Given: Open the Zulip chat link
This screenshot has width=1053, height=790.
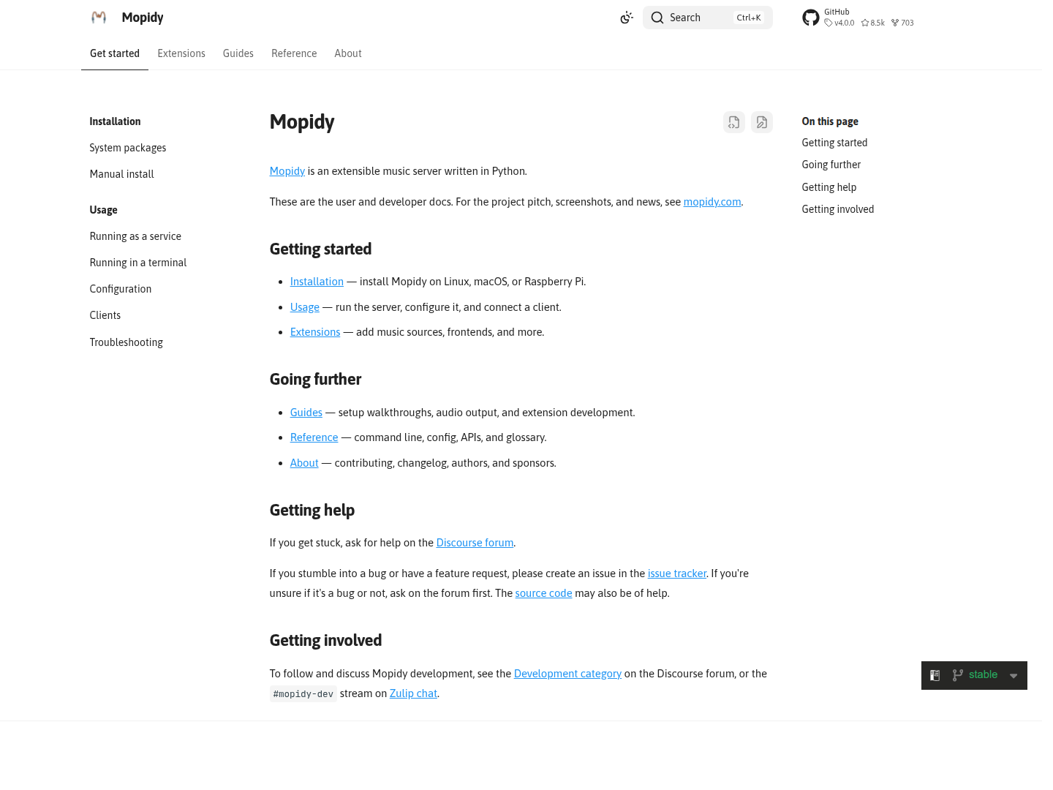Looking at the screenshot, I should click(413, 693).
